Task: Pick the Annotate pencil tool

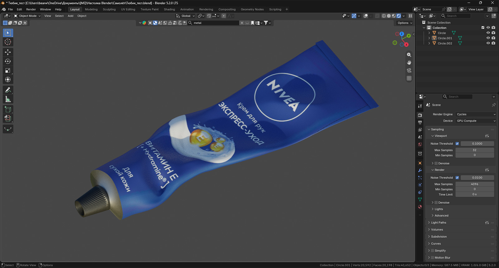Action: click(8, 90)
